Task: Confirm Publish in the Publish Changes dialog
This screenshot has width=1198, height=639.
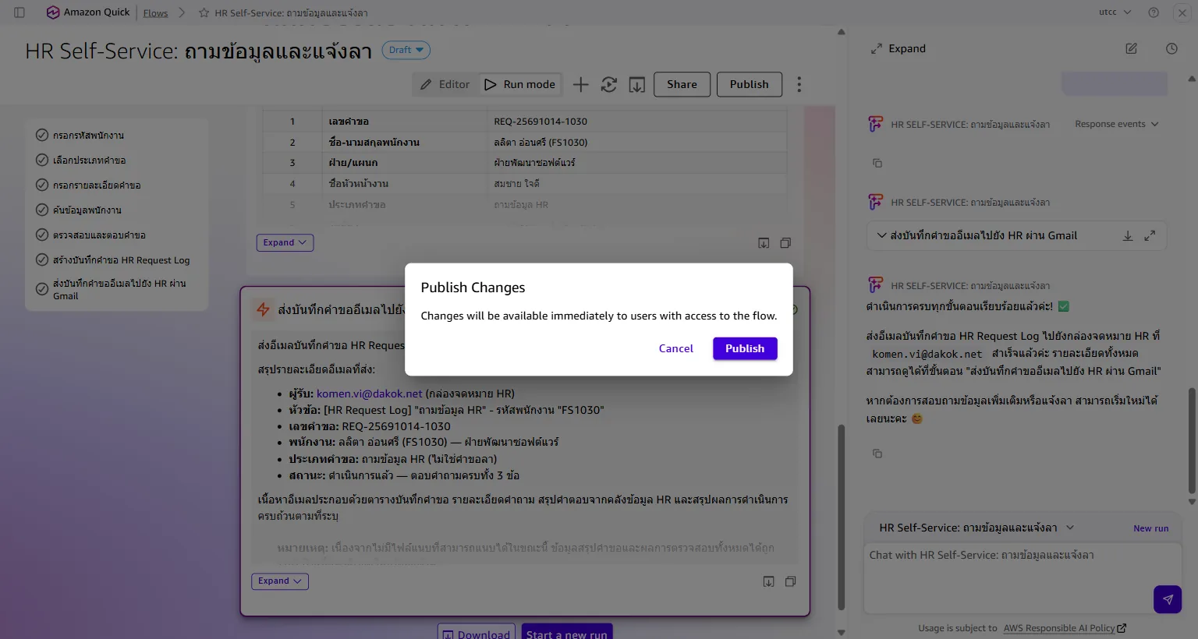Action: (x=745, y=348)
